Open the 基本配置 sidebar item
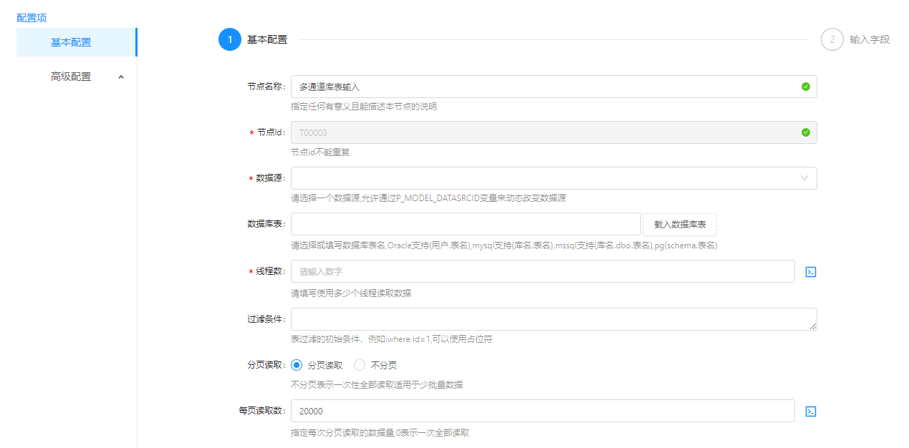 (71, 42)
